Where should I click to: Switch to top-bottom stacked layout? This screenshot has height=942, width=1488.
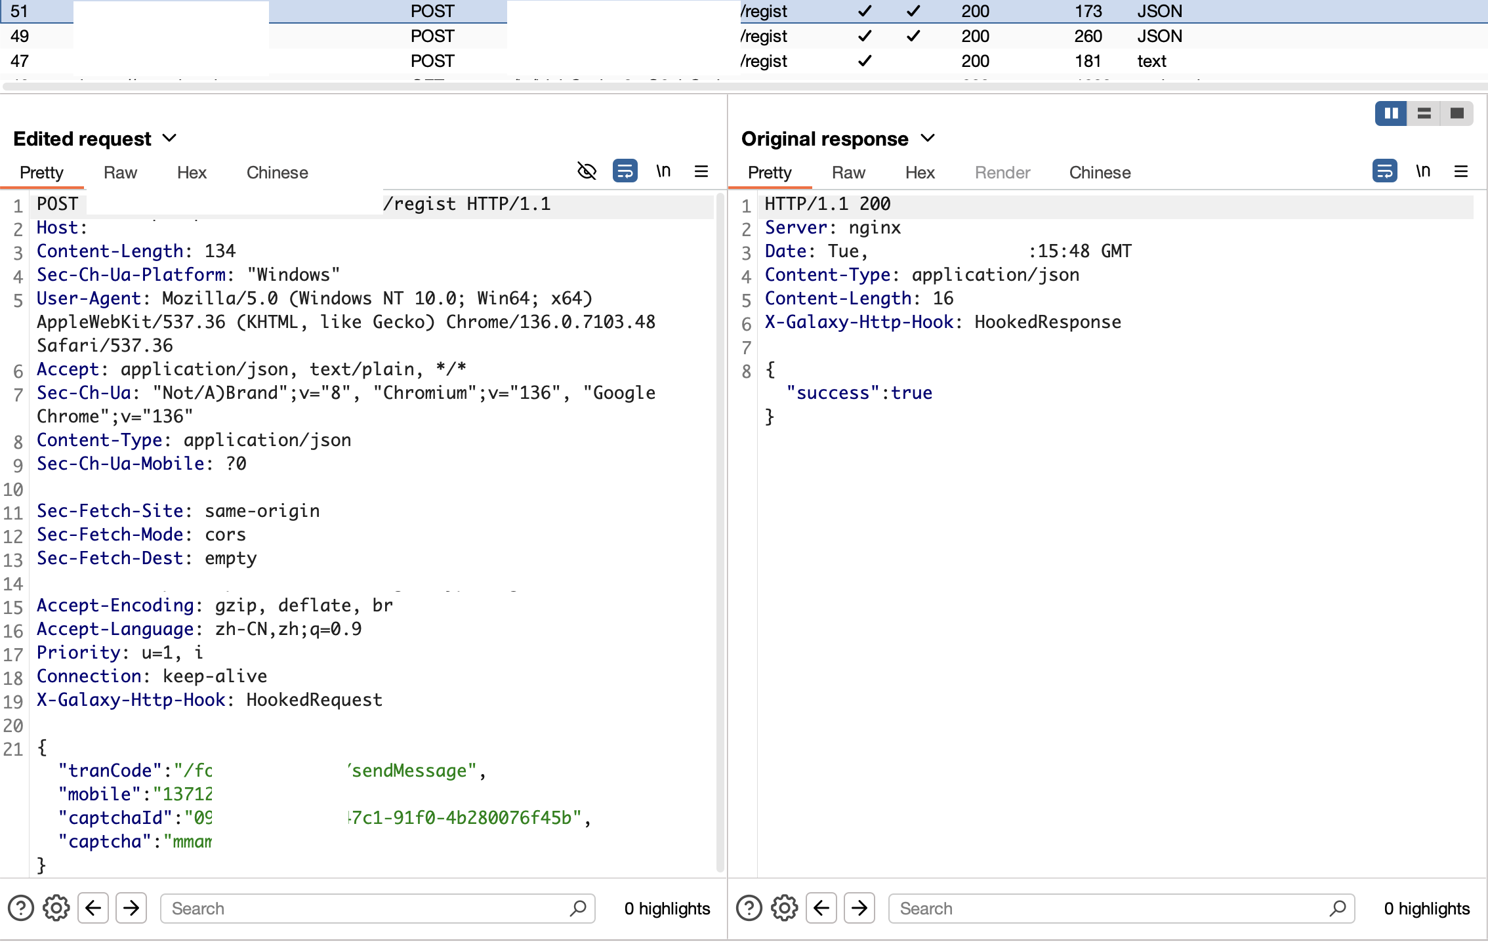point(1424,113)
